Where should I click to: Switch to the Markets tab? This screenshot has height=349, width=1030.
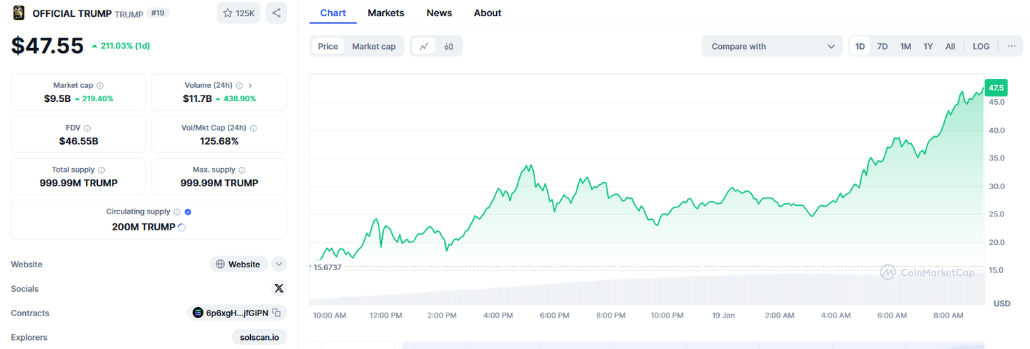coord(386,13)
